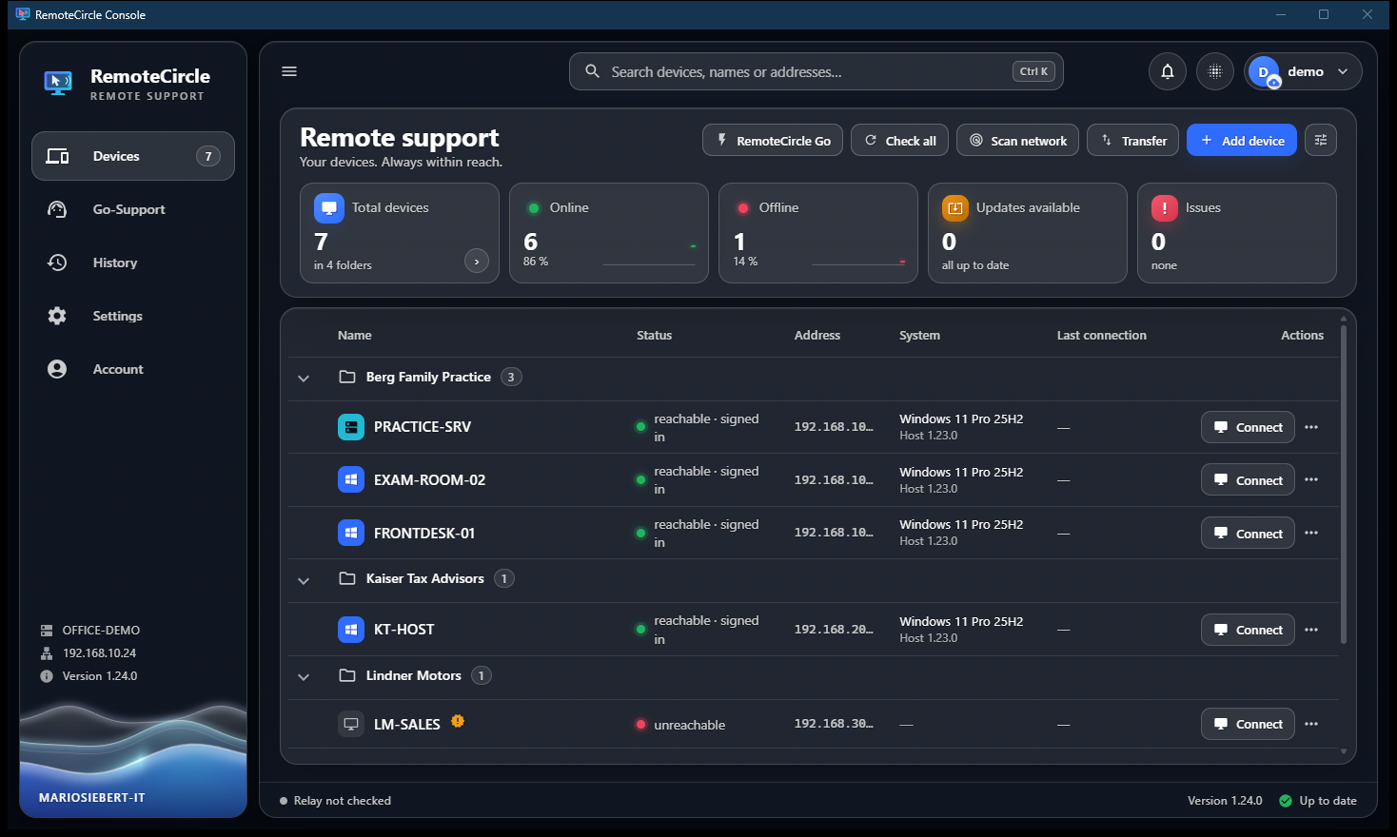Click the Relay not checked status
Image resolution: width=1397 pixels, height=837 pixels.
click(x=335, y=801)
